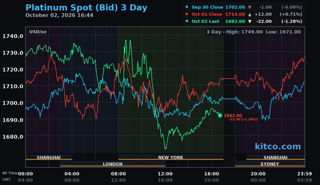The width and height of the screenshot is (320, 185).
Task: Click the "NY Time" axis label
Action: pyautogui.click(x=10, y=173)
